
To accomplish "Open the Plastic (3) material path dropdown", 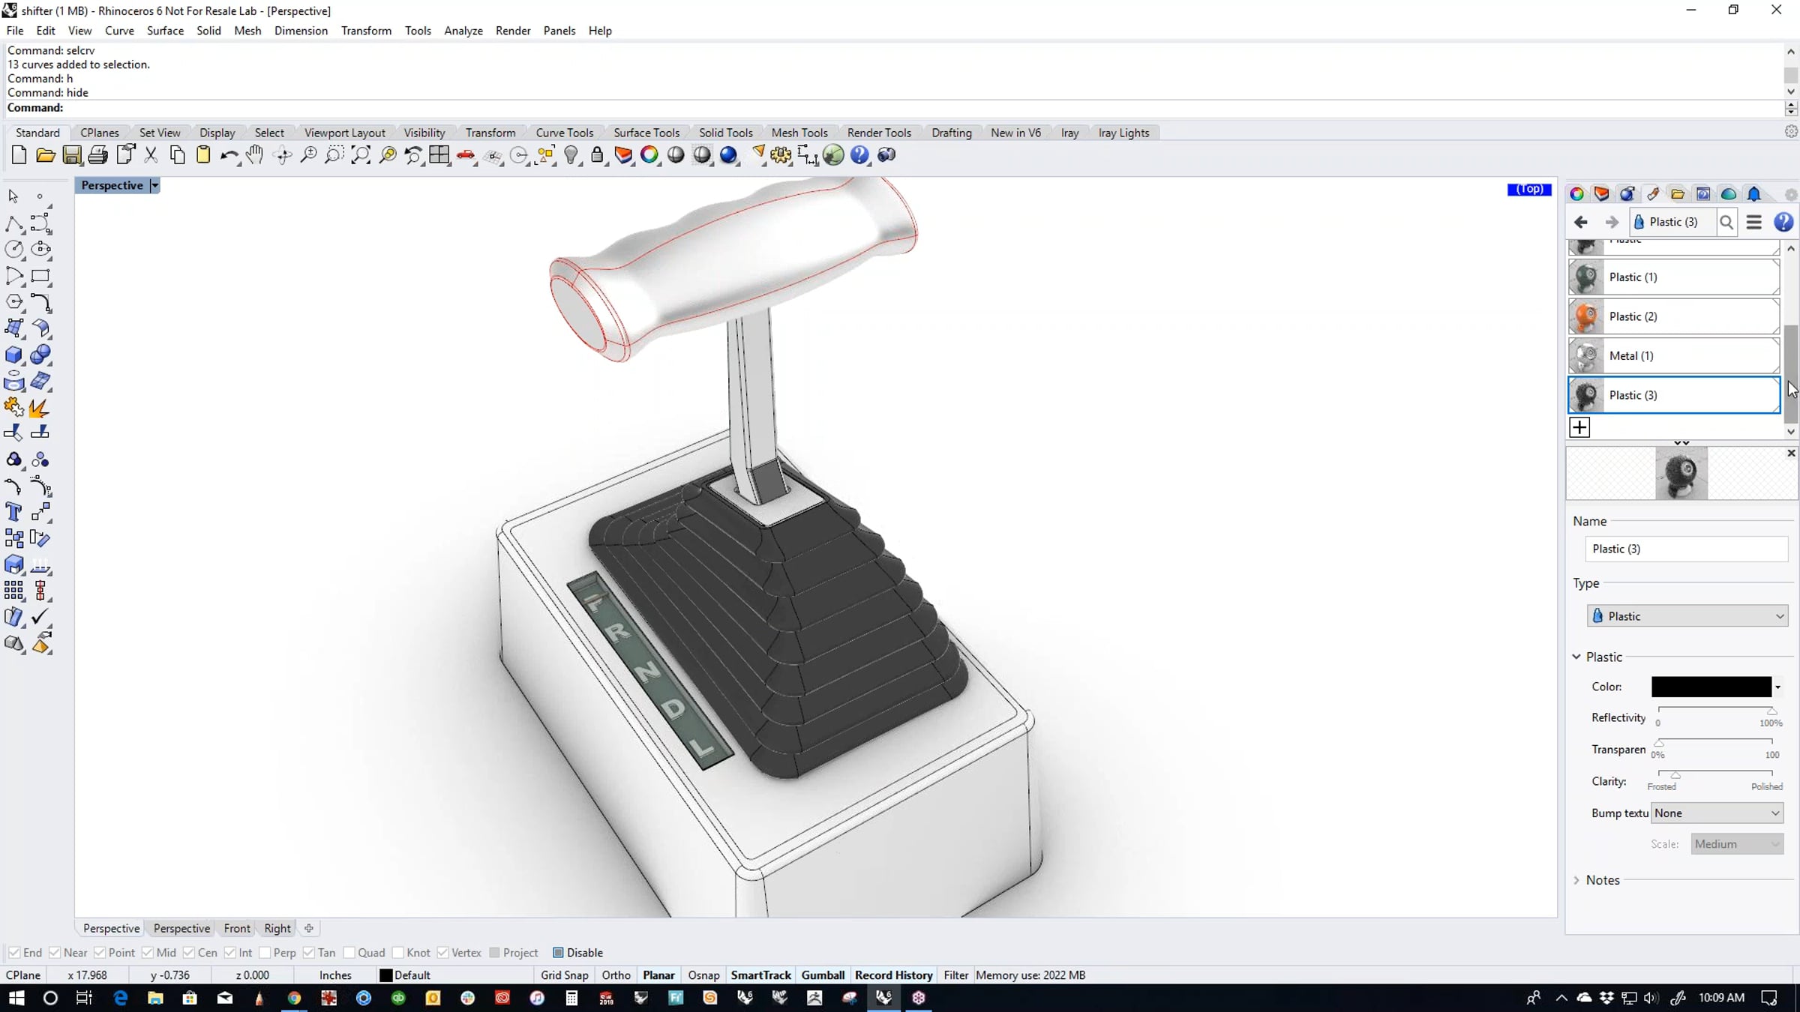I will (1672, 223).
